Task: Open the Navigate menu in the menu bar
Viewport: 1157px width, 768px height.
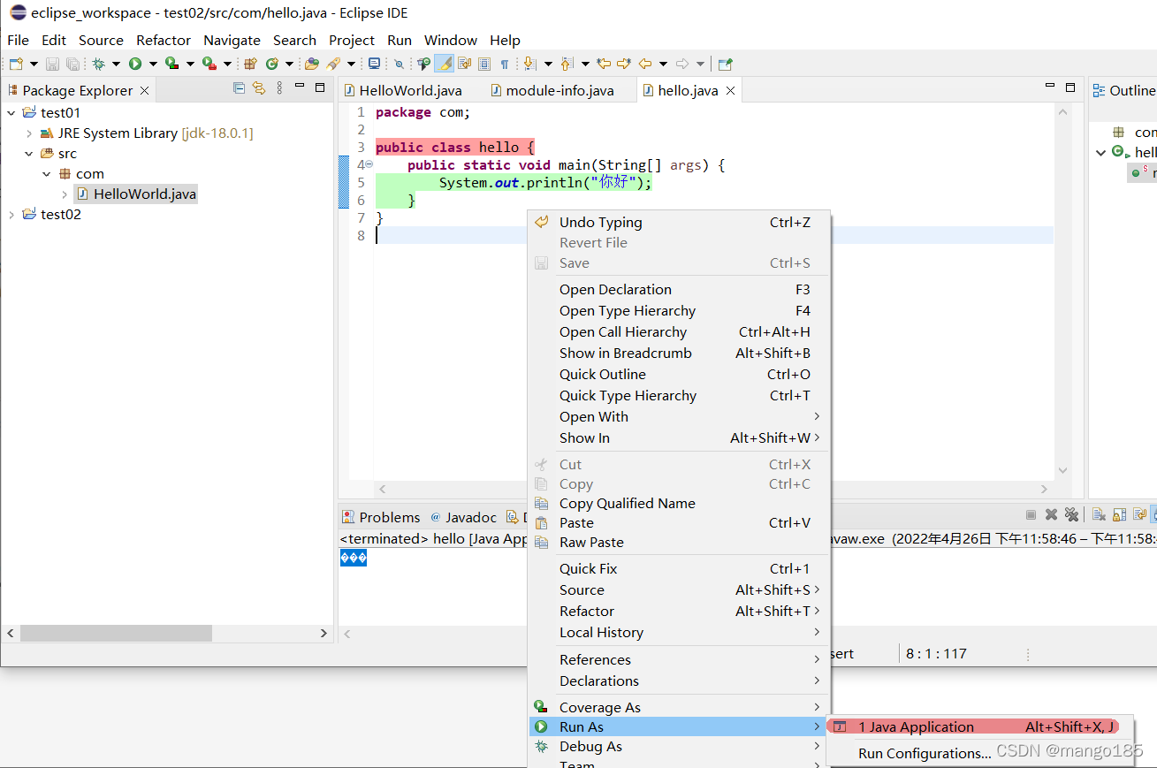Action: [232, 40]
